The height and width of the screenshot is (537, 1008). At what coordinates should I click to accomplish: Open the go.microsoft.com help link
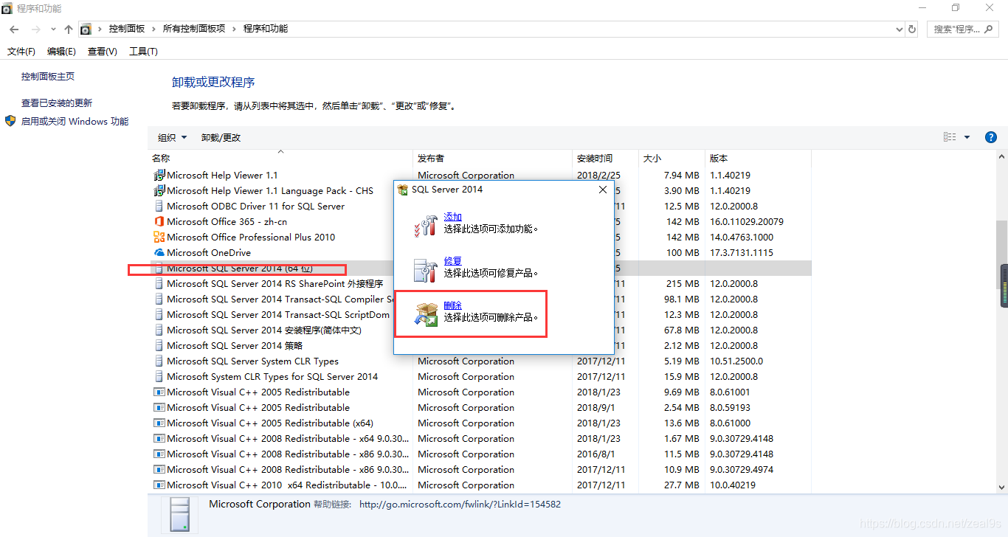460,505
